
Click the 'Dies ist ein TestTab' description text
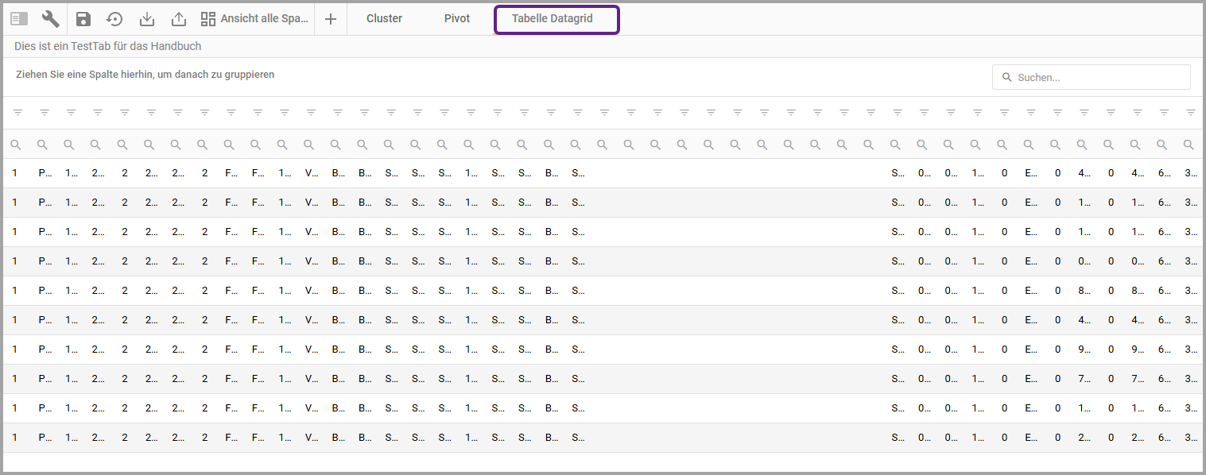[x=107, y=47]
